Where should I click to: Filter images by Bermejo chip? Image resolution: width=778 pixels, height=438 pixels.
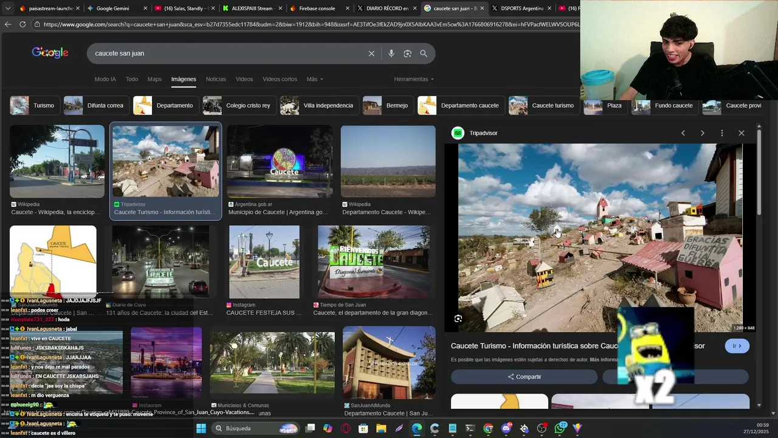pos(388,105)
